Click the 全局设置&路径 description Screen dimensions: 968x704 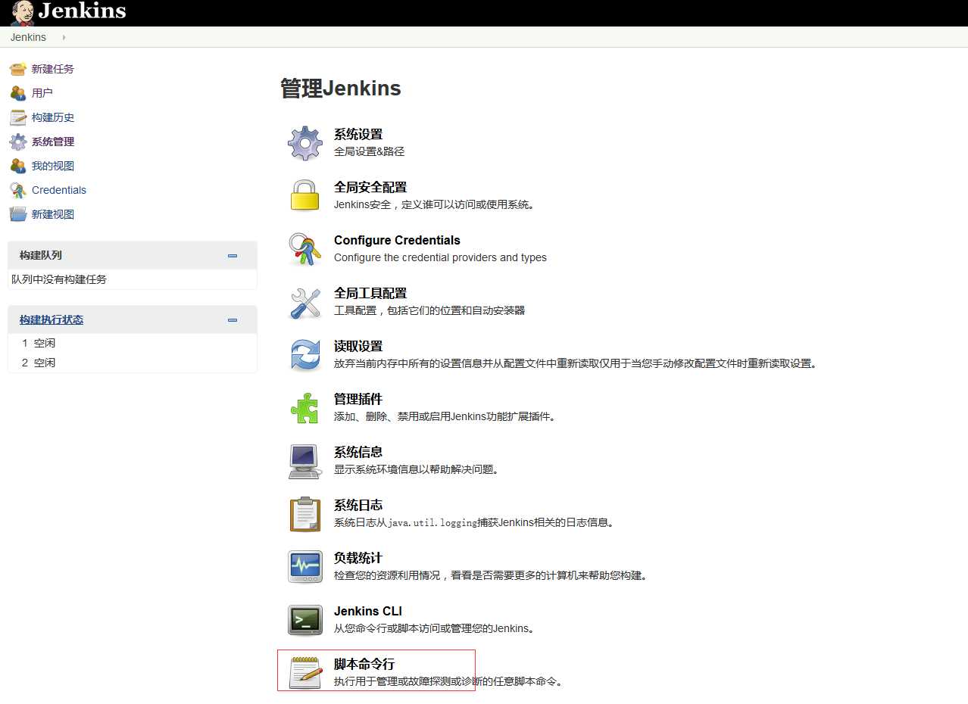[x=370, y=151]
